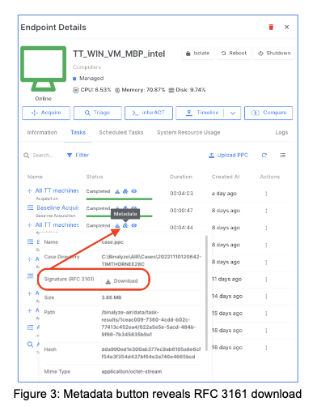This screenshot has height=406, width=317.
Task: Open the actions menu for the '15 days ago' task
Action: coord(266,314)
